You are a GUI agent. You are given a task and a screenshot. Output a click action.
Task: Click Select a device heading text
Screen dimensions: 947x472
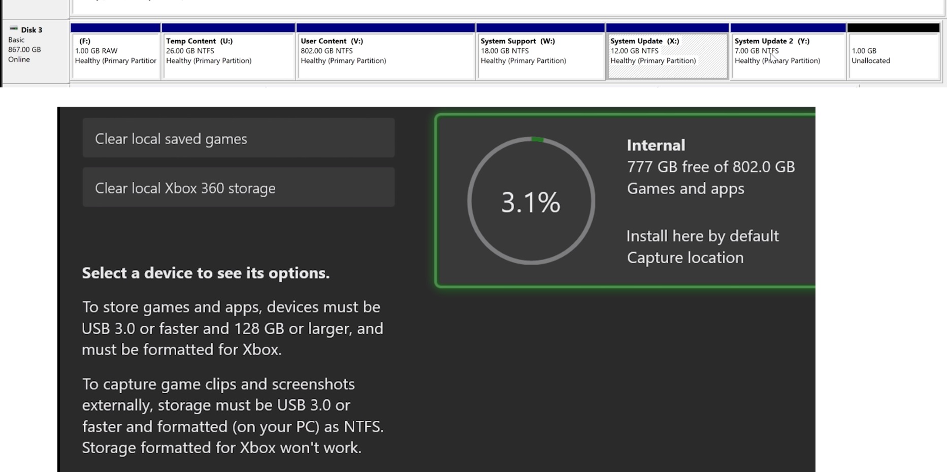(x=205, y=273)
